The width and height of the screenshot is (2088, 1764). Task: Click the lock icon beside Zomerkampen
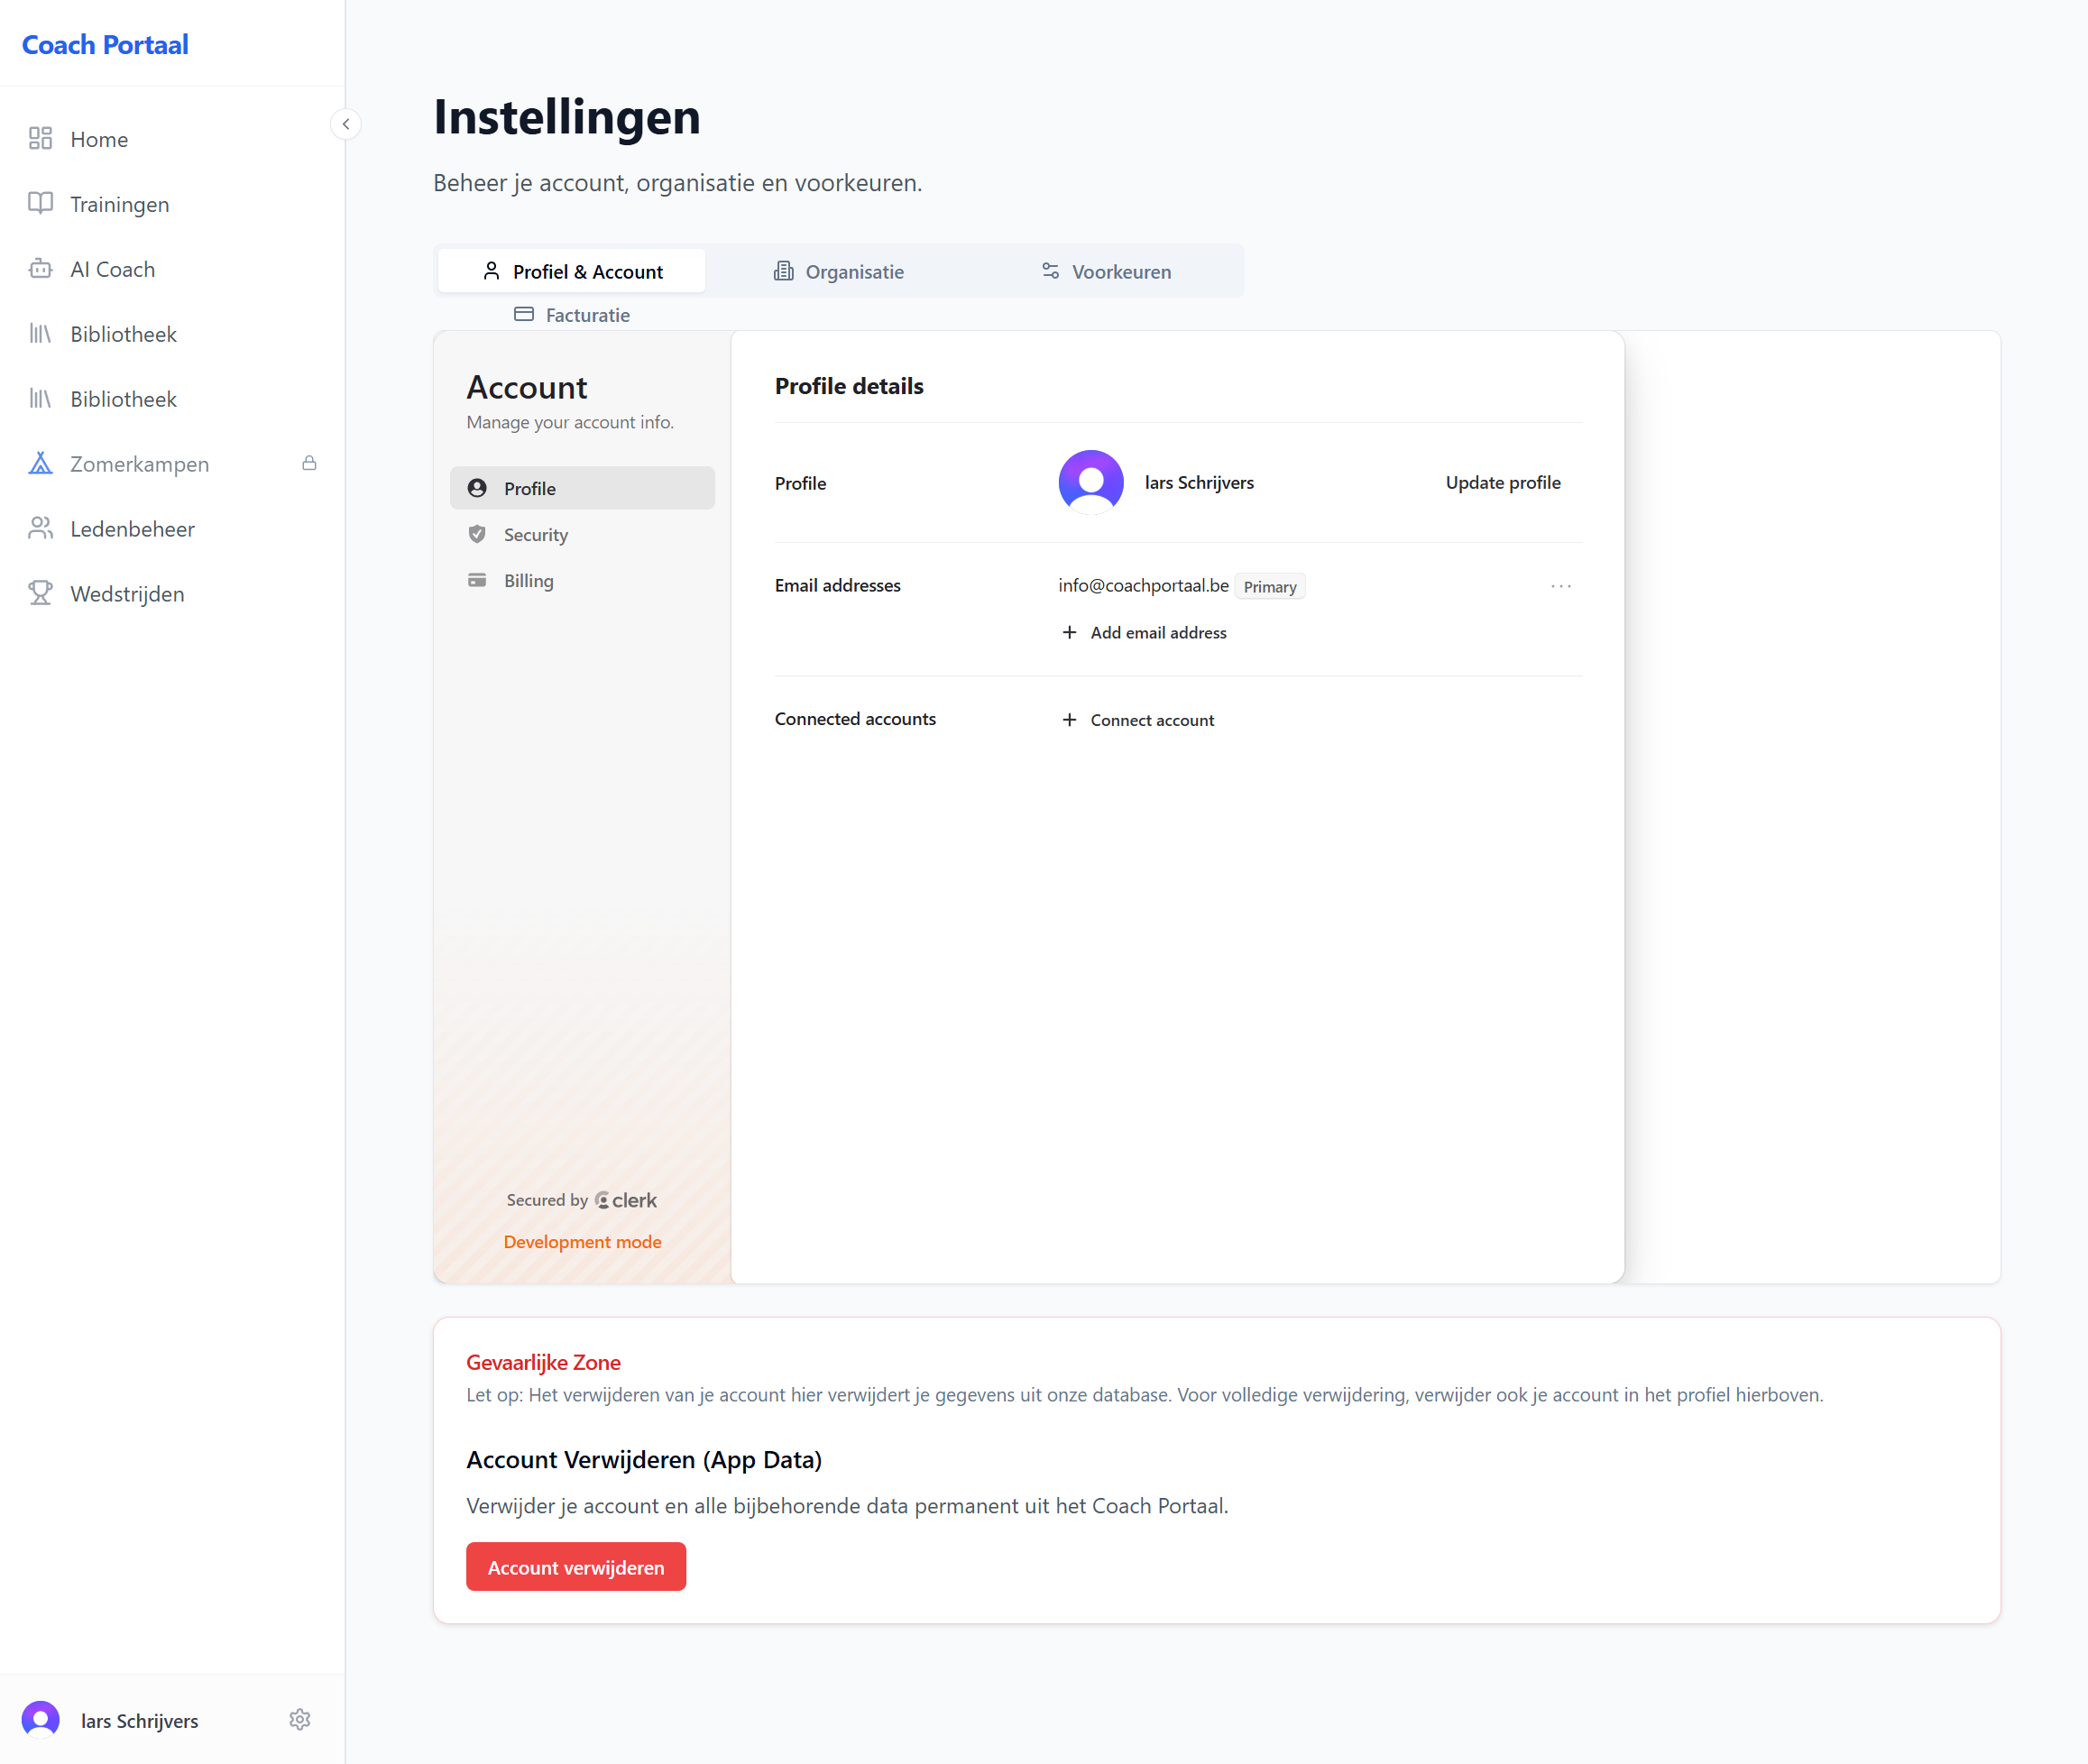(309, 463)
